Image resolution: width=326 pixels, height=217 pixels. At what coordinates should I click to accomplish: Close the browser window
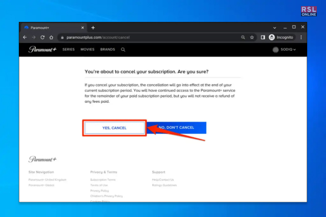click(303, 27)
